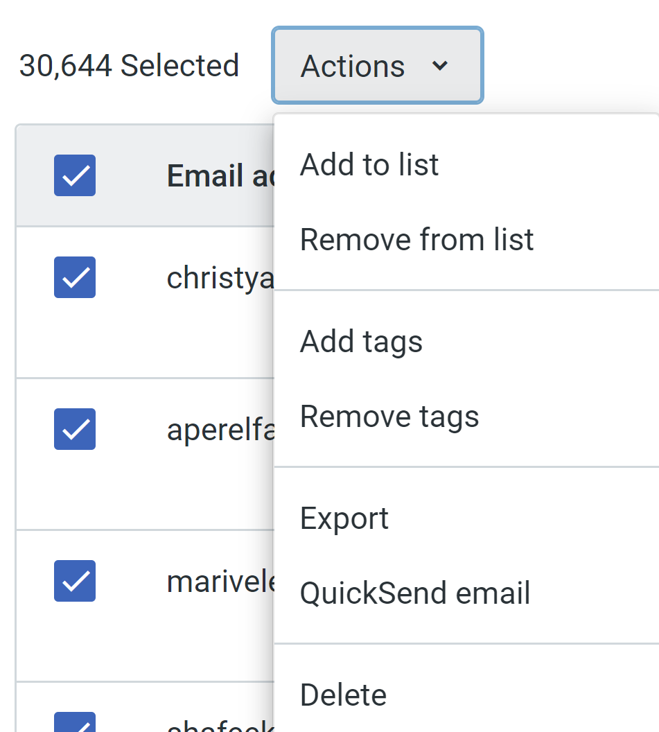Screen dimensions: 659x732
Task: Open the christya contact email
Action: tap(220, 278)
